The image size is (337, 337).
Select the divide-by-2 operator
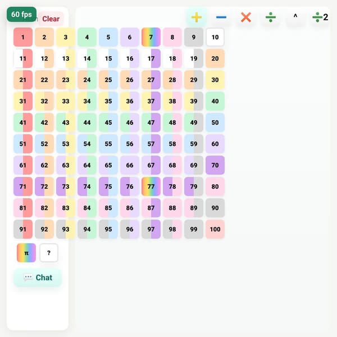pos(320,17)
